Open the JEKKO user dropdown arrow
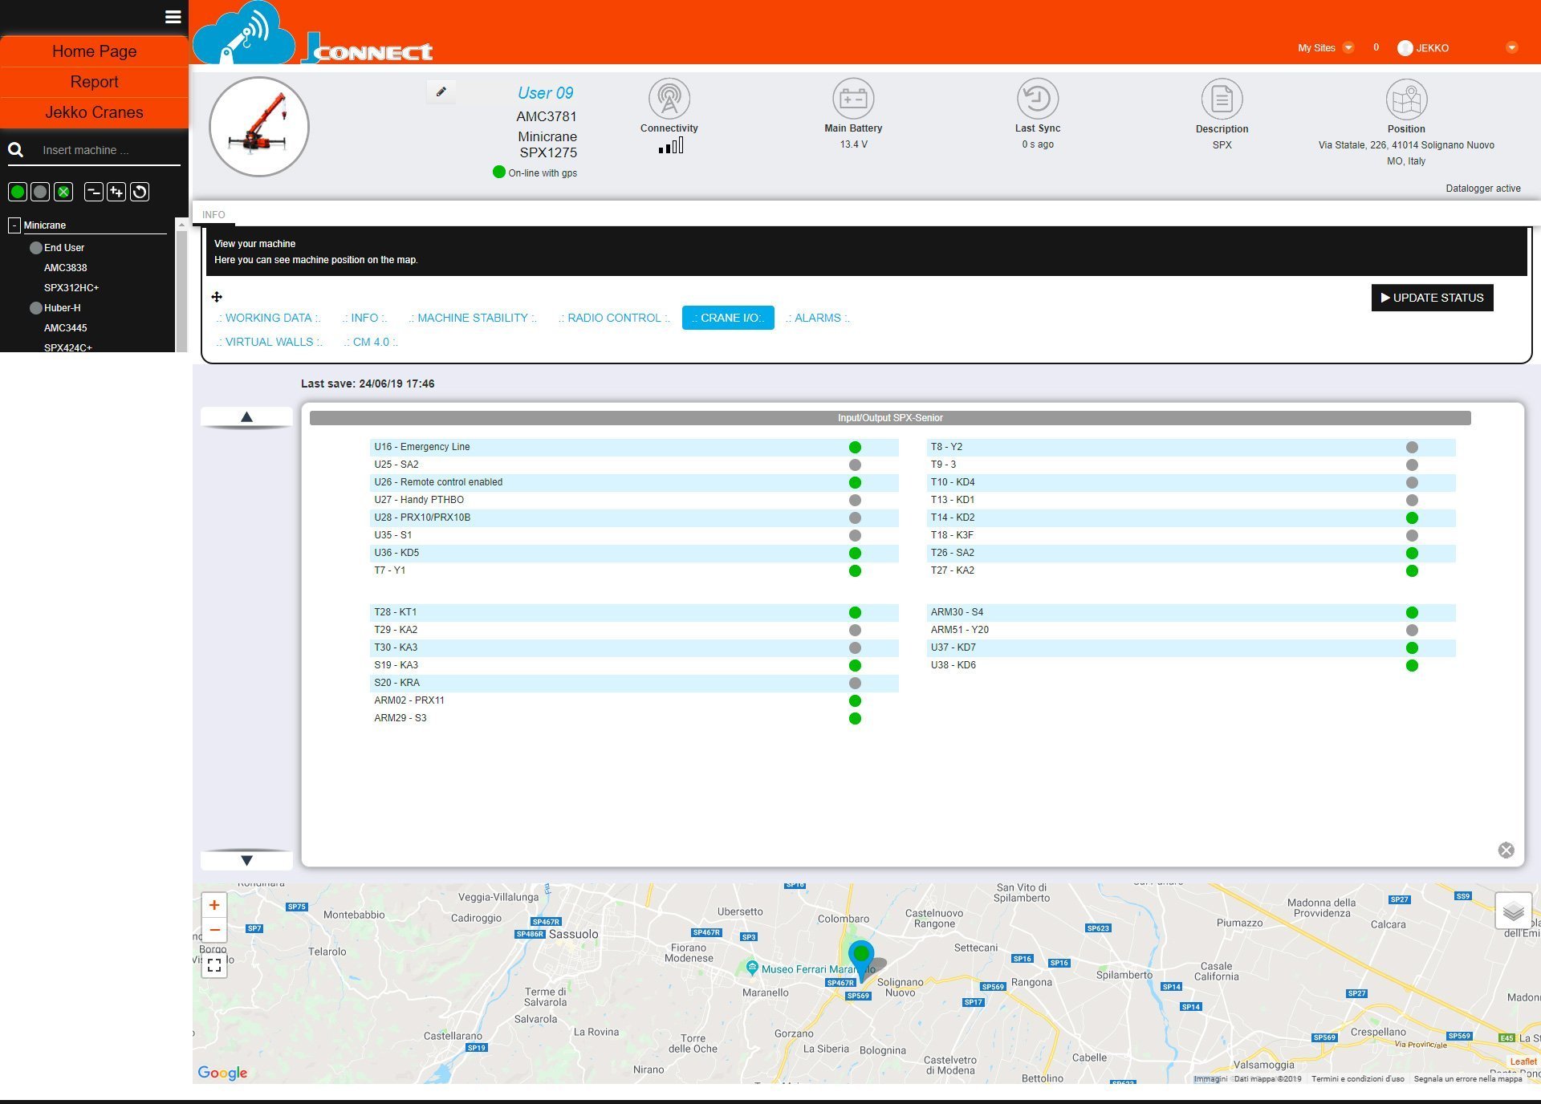The height and width of the screenshot is (1104, 1541). click(1511, 48)
